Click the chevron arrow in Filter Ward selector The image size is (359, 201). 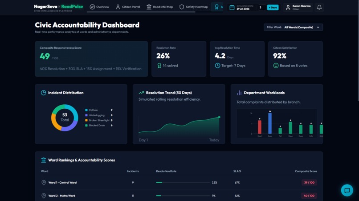pyautogui.click(x=318, y=28)
